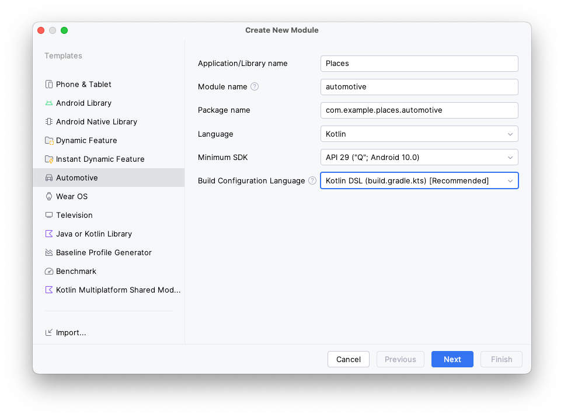This screenshot has height=417, width=564.
Task: Select the Dynamic Feature template icon
Action: pyautogui.click(x=48, y=140)
